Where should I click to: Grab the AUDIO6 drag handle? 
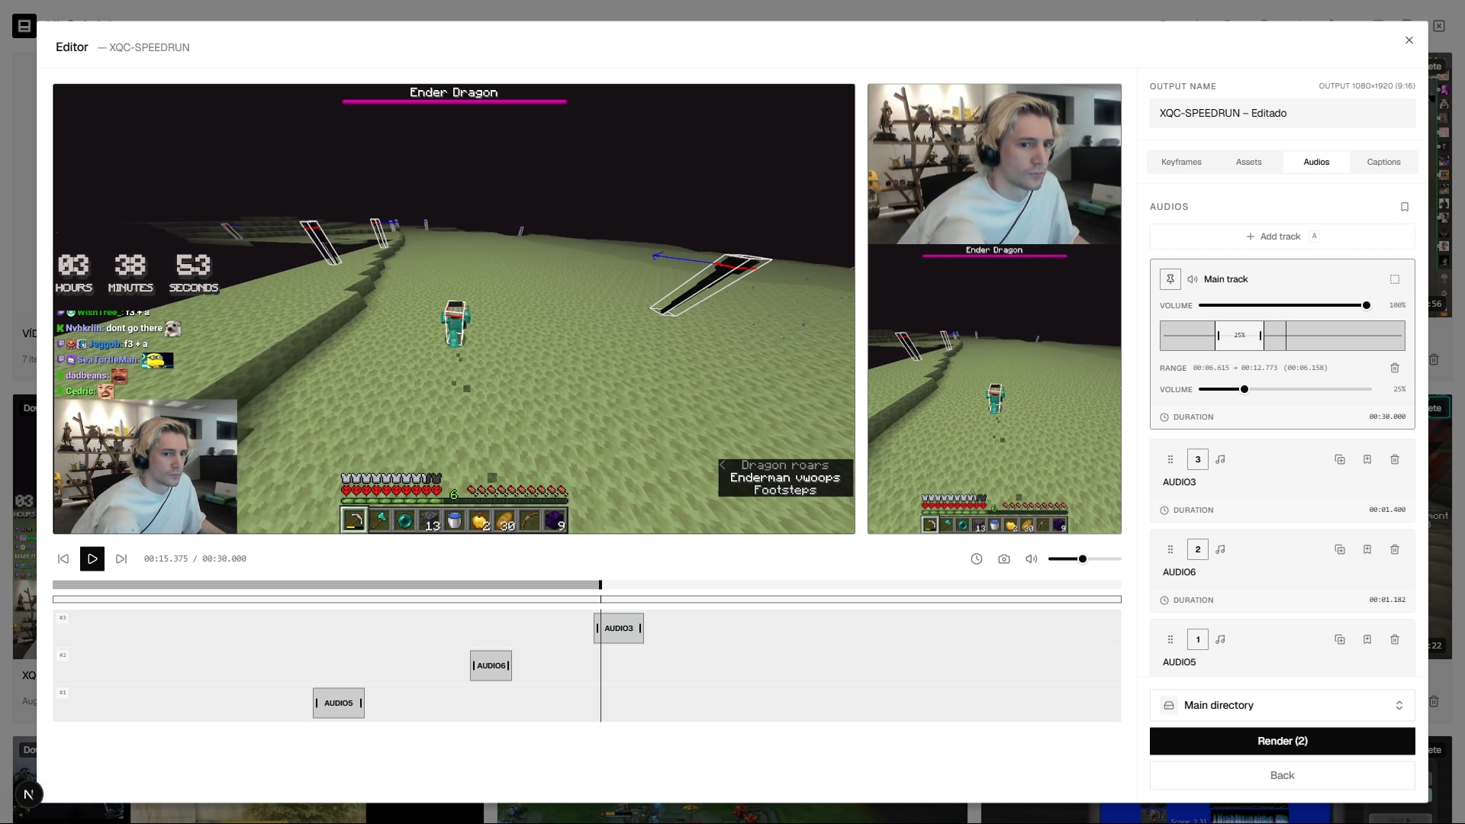pyautogui.click(x=1170, y=549)
